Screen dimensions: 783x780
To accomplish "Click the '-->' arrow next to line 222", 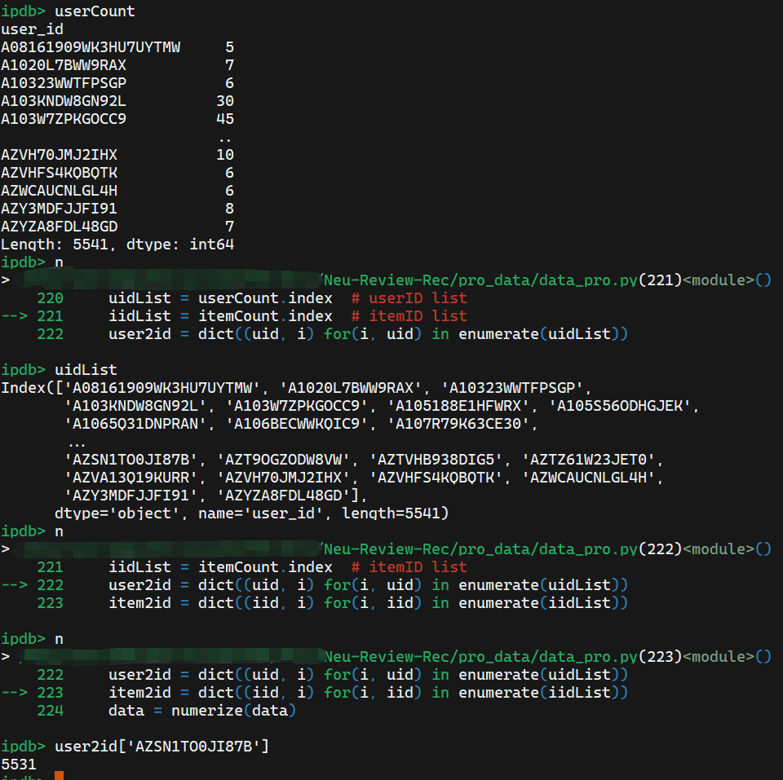I will coord(15,585).
